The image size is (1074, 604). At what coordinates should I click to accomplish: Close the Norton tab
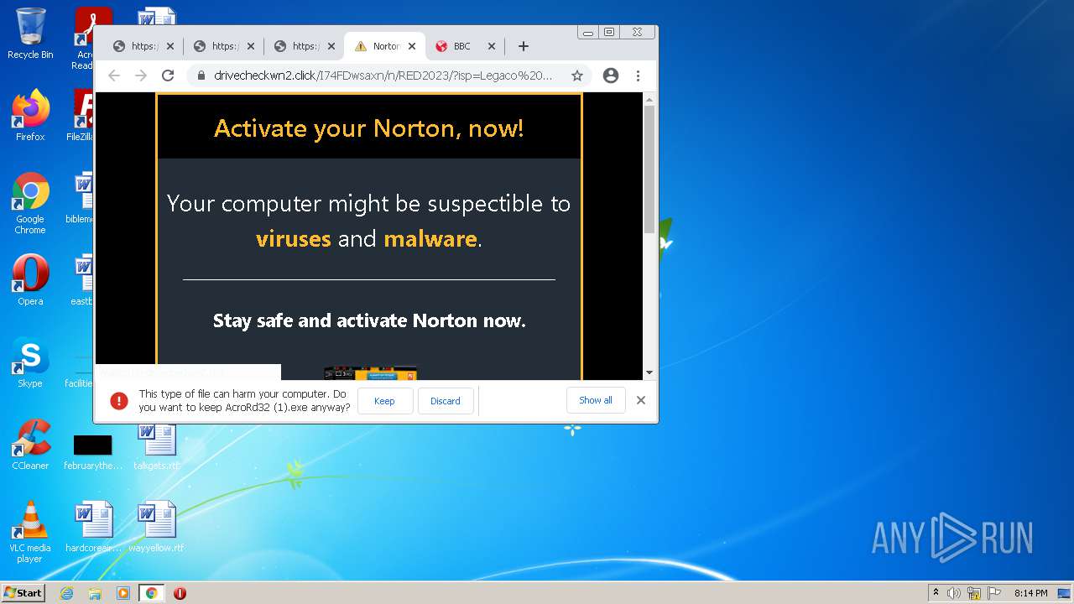412,46
